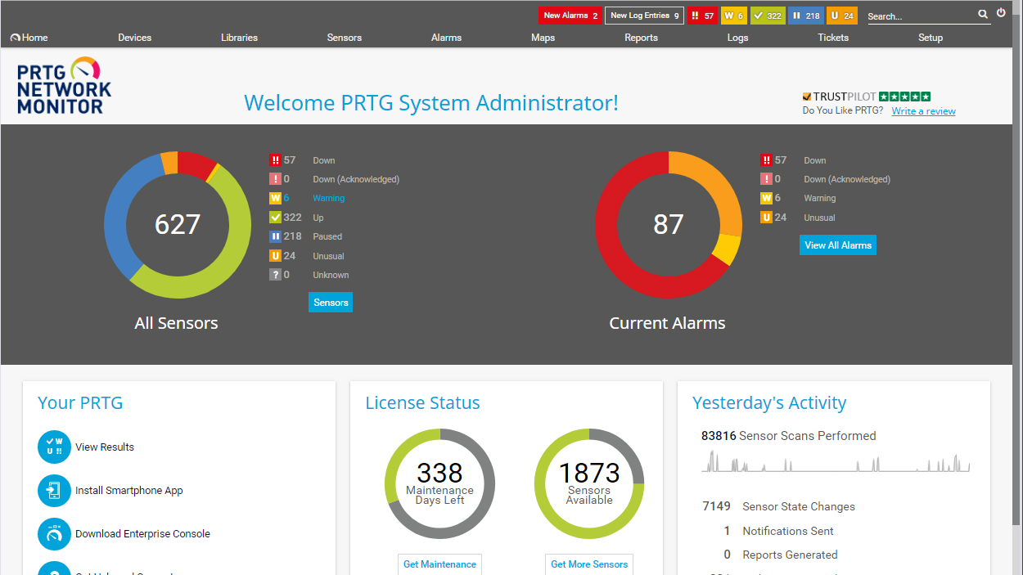Screen dimensions: 1023x575
Task: Show the 218 paused sensors from top bar
Action: pos(805,16)
